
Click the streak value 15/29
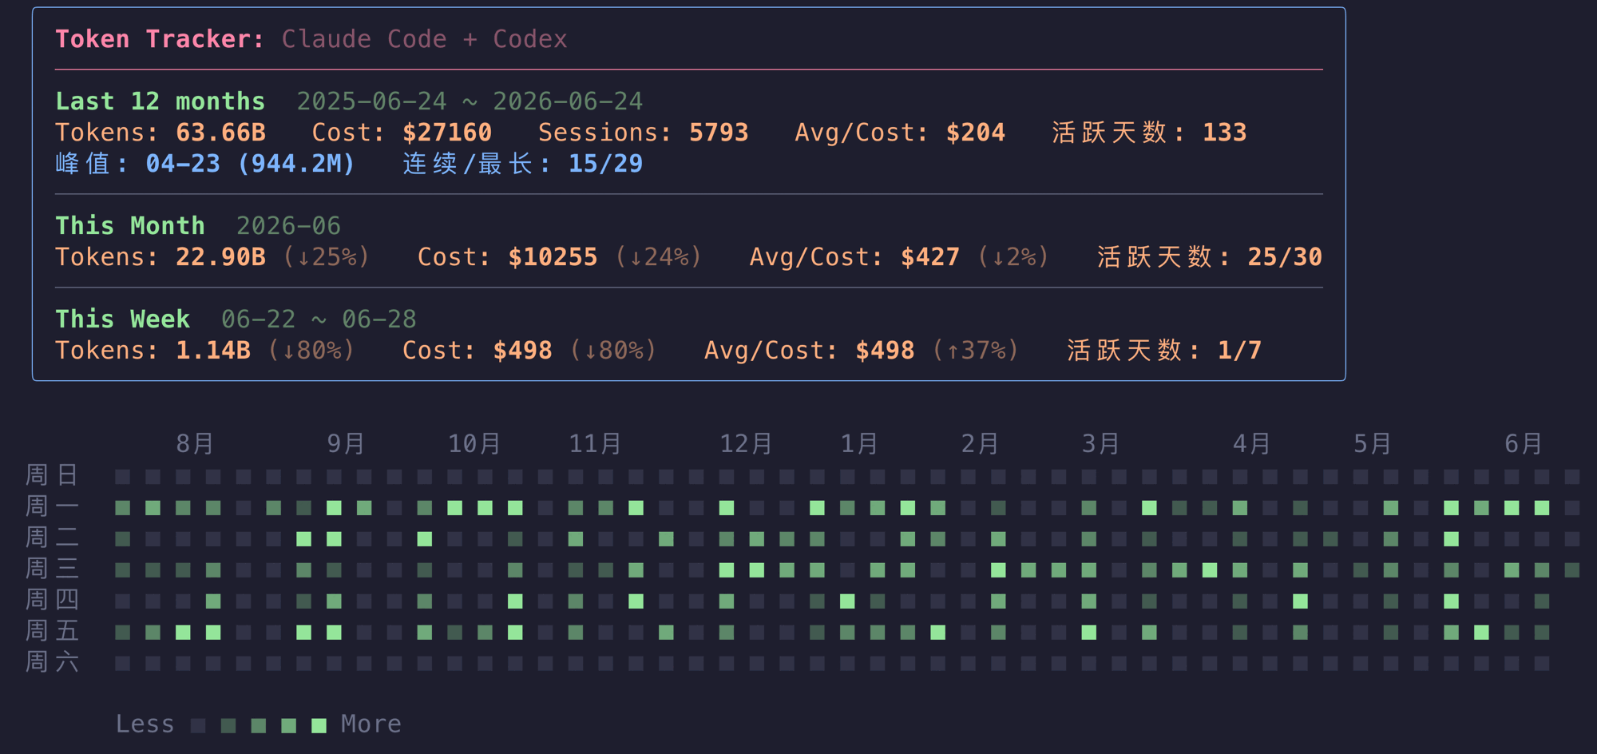pyautogui.click(x=605, y=164)
